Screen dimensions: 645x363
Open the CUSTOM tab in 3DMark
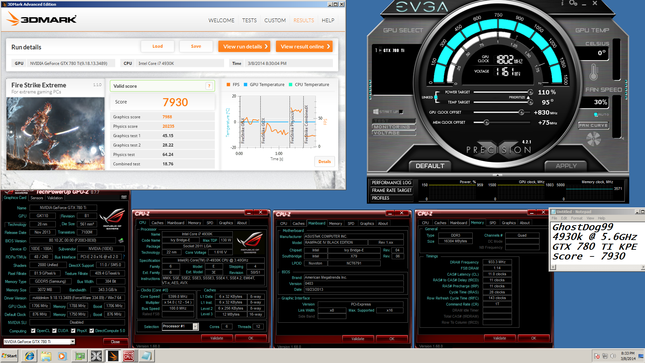(x=275, y=20)
